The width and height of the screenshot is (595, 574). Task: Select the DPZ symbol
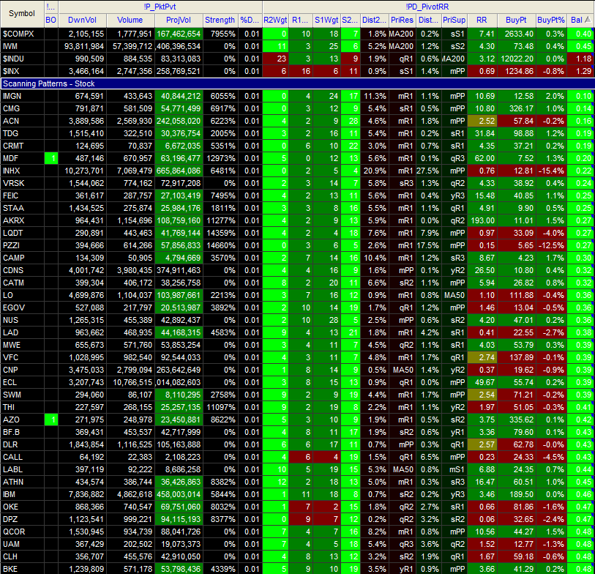click(x=11, y=520)
